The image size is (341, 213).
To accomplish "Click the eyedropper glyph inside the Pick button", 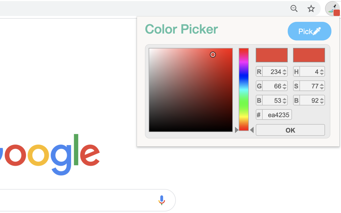I will coord(317,31).
